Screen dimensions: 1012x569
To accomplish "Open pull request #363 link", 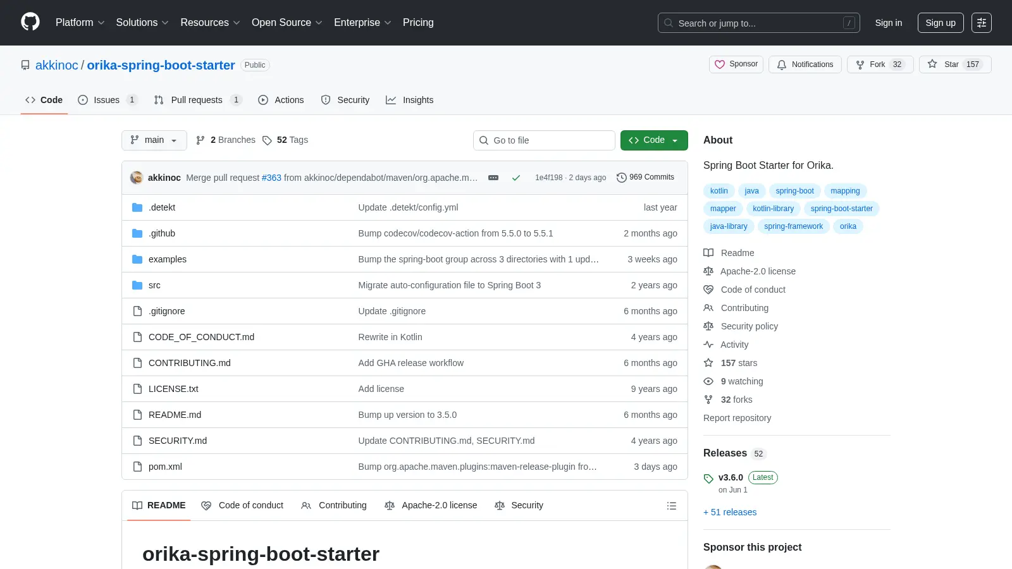I will coord(271,178).
